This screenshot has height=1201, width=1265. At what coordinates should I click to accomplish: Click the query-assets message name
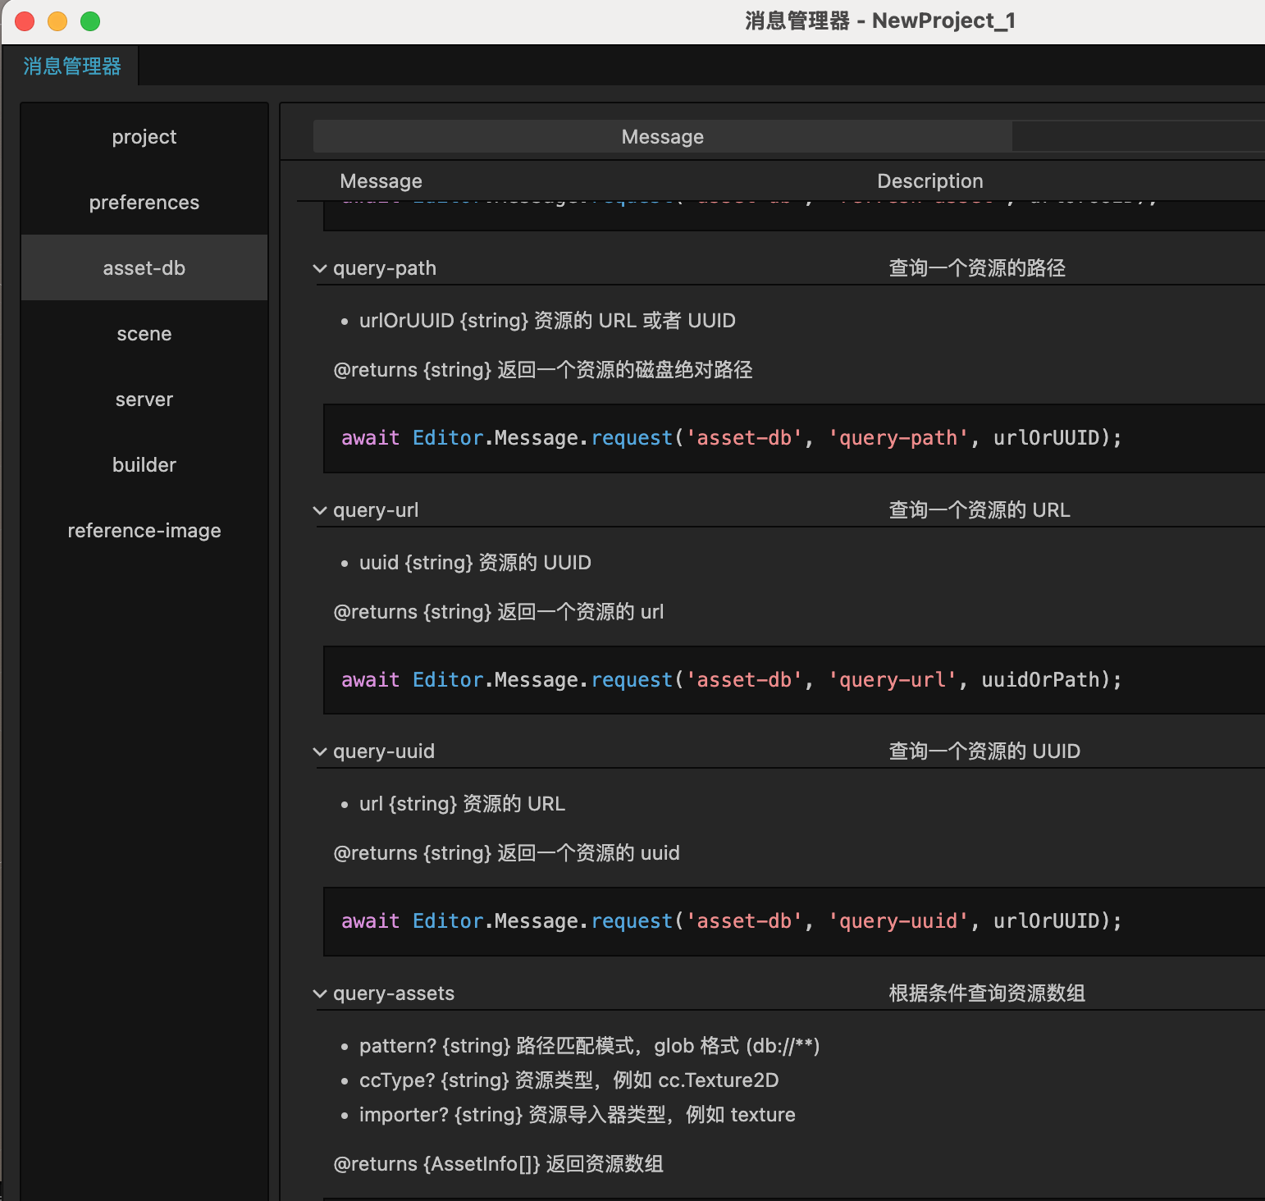tap(394, 993)
